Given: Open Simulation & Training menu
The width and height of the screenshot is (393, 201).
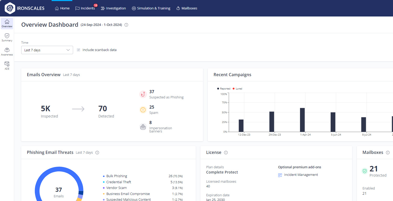Looking at the screenshot, I should (x=151, y=8).
